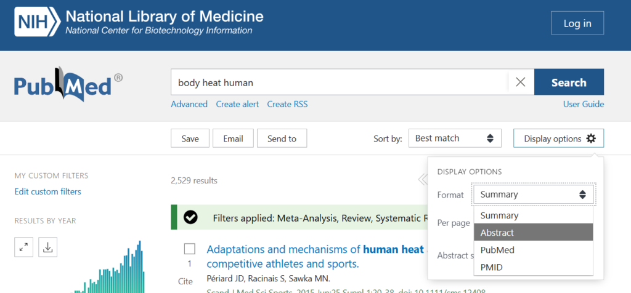Click the Save button
Screen dimensions: 631x293
[x=190, y=138]
